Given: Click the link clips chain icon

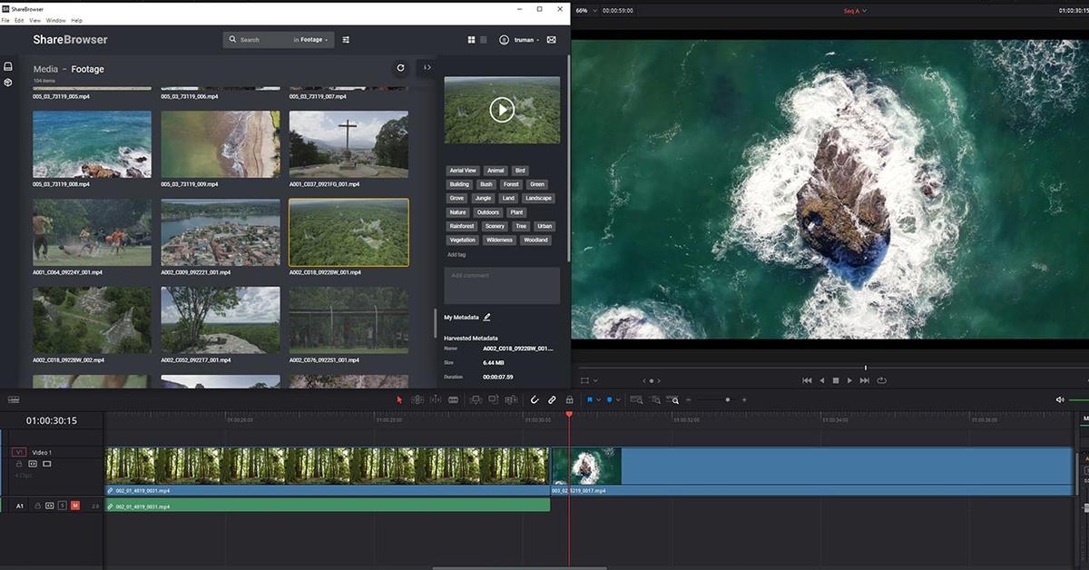Looking at the screenshot, I should 552,399.
